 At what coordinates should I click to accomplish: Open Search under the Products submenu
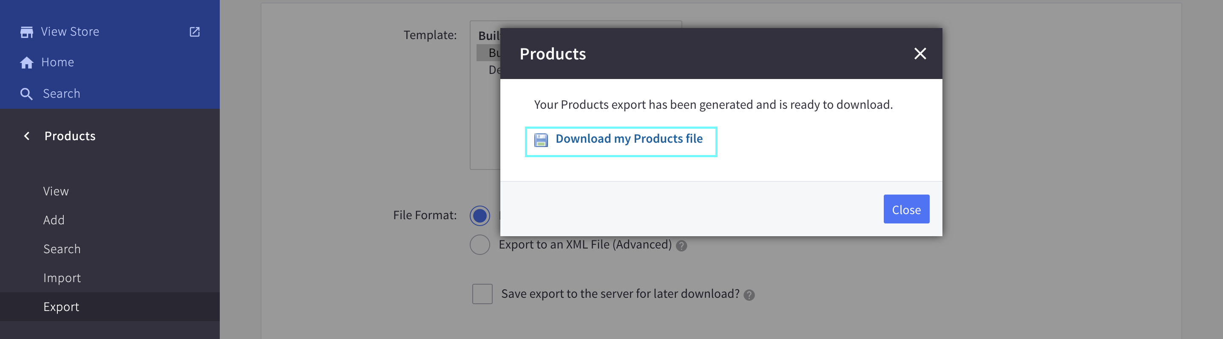(x=62, y=249)
